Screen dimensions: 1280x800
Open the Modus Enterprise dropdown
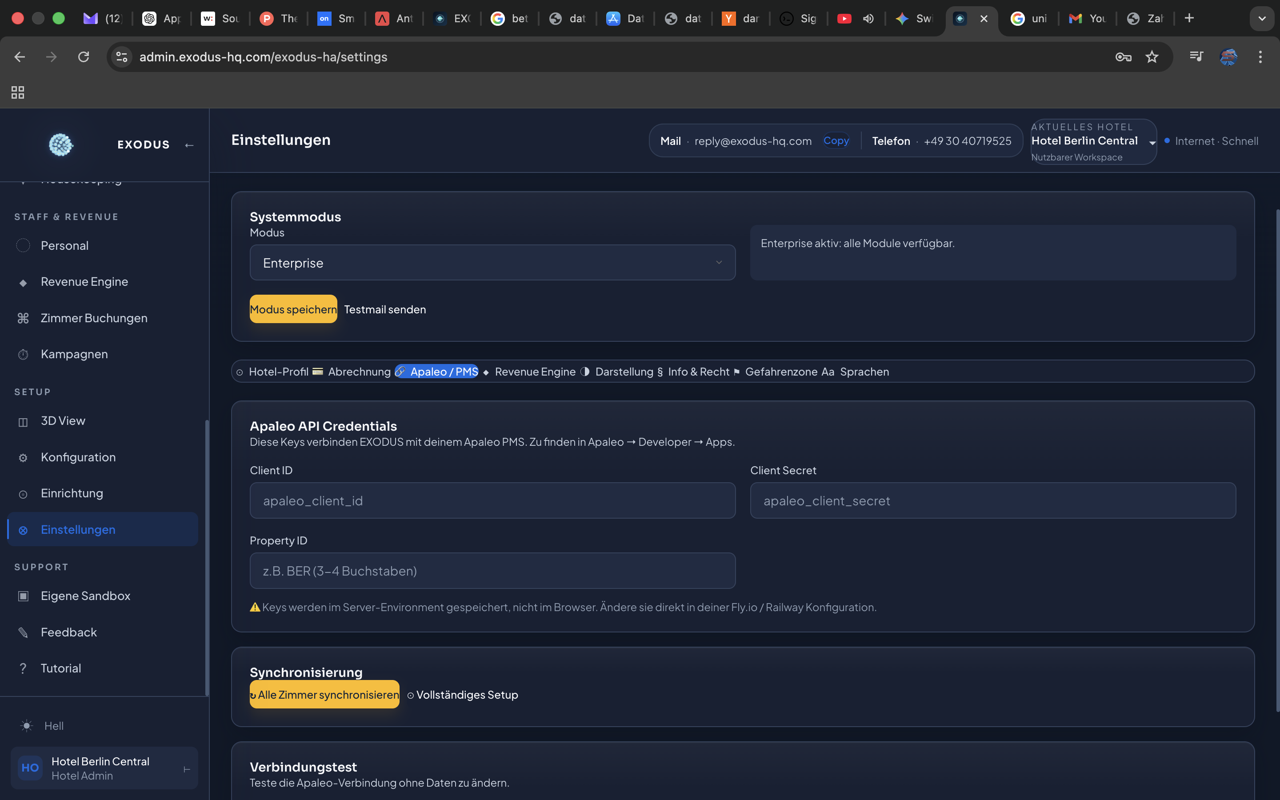pyautogui.click(x=492, y=262)
